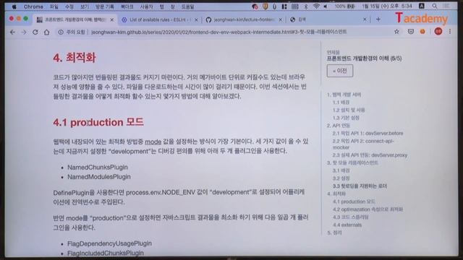Open the 도움말 menu
Screen dimensions: 463x260
[x=187, y=6]
